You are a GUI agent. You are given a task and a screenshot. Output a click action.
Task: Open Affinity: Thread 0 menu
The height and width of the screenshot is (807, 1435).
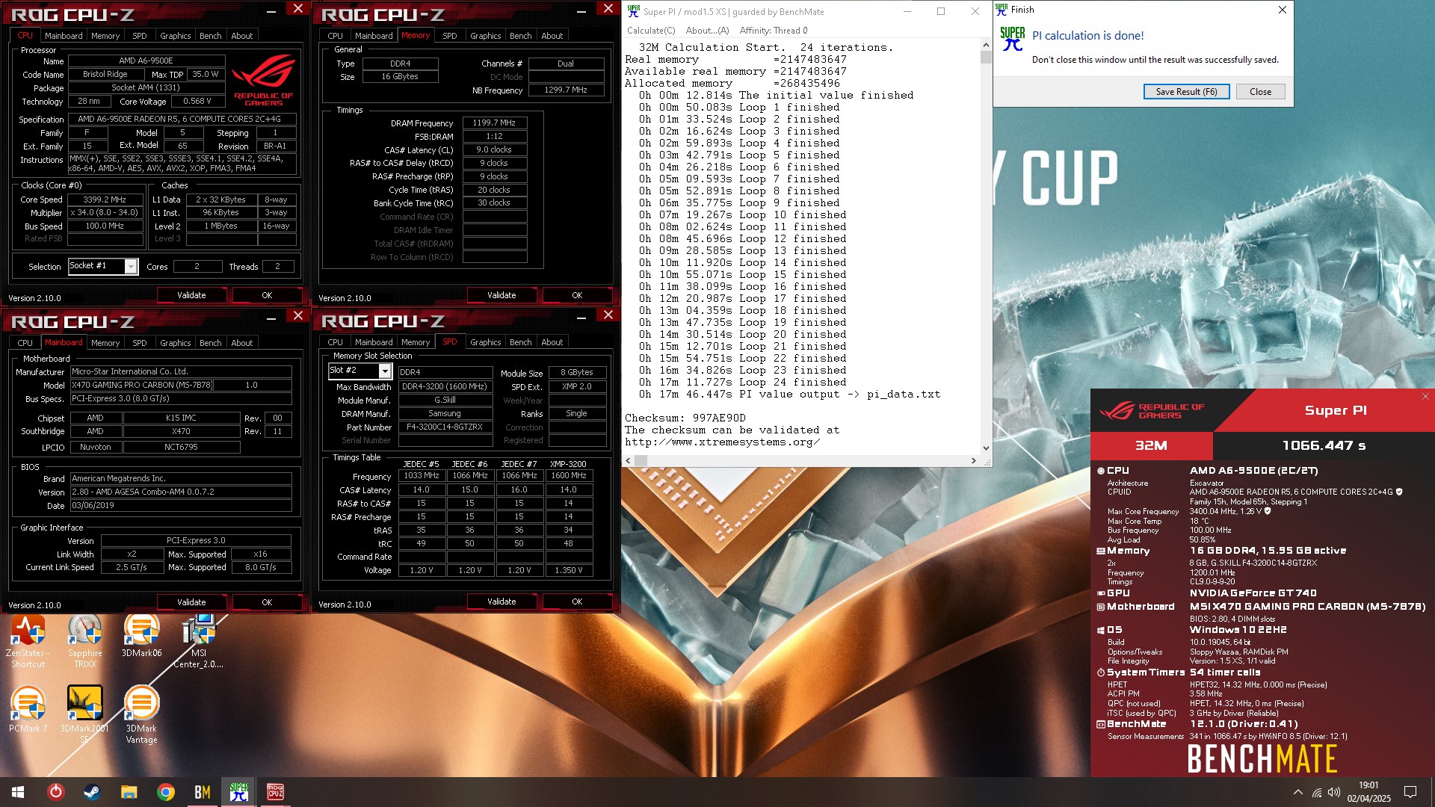(774, 31)
